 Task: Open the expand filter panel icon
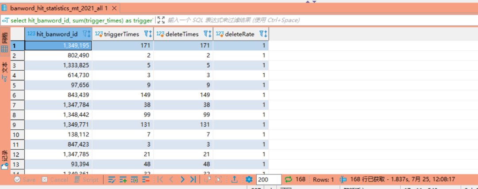click(161, 20)
